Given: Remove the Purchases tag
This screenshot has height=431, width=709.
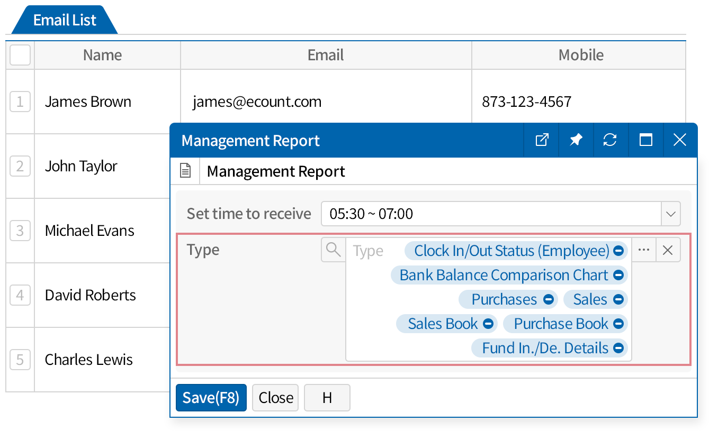Looking at the screenshot, I should coord(549,300).
